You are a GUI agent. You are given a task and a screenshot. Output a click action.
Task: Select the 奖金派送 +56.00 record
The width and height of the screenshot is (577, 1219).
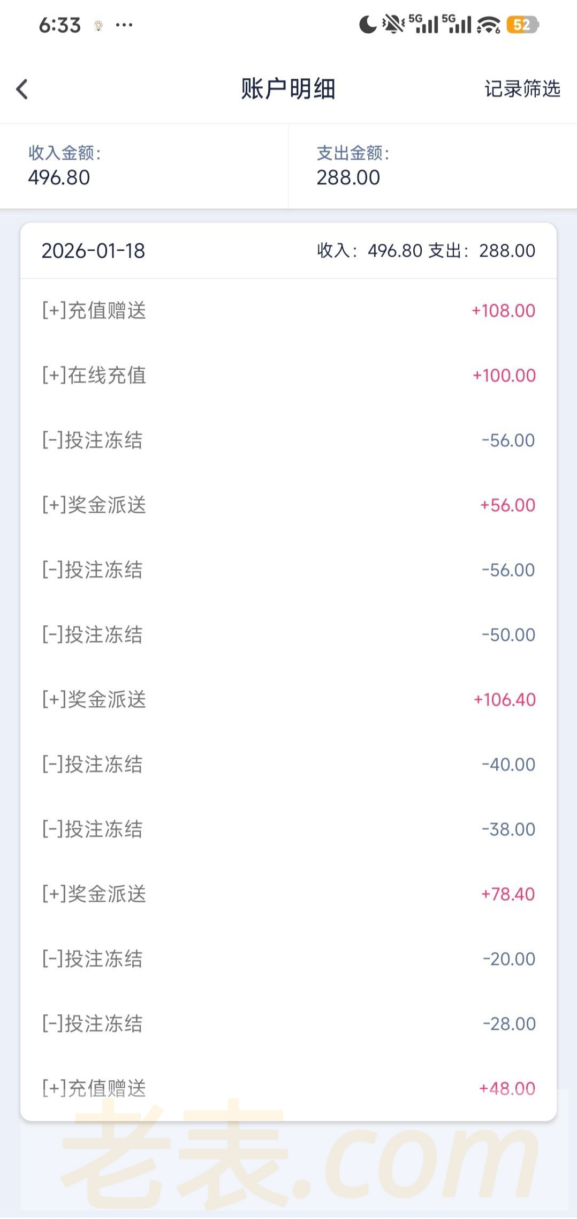288,505
